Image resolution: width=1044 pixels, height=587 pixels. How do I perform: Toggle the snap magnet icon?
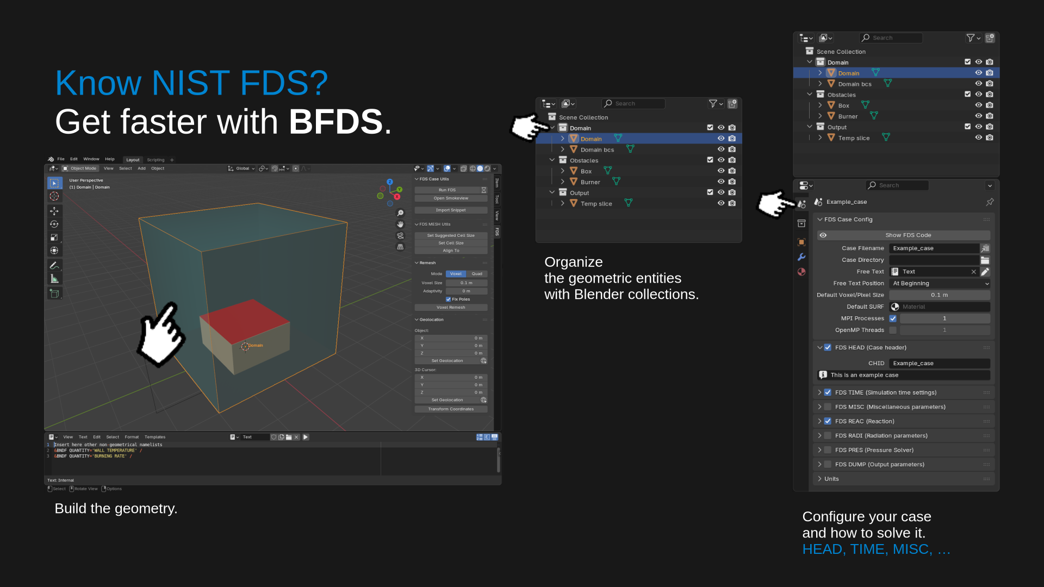coord(275,168)
